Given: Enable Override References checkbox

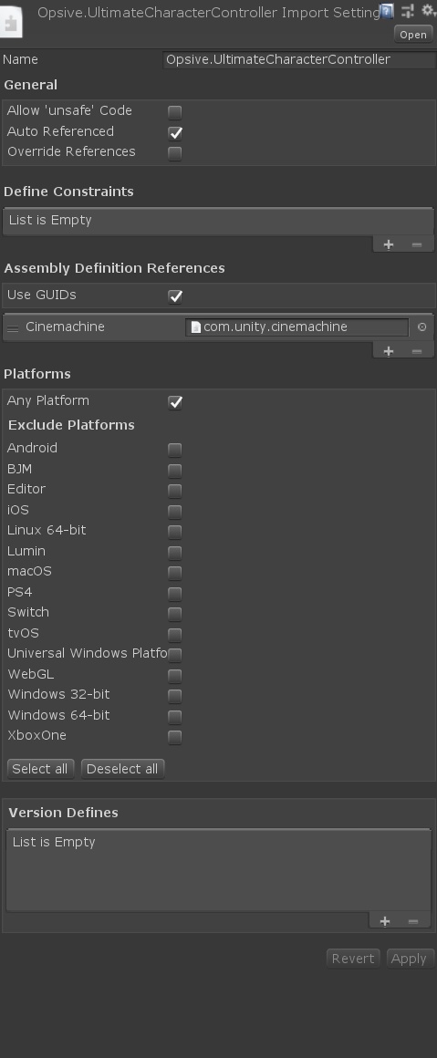Looking at the screenshot, I should tap(175, 153).
